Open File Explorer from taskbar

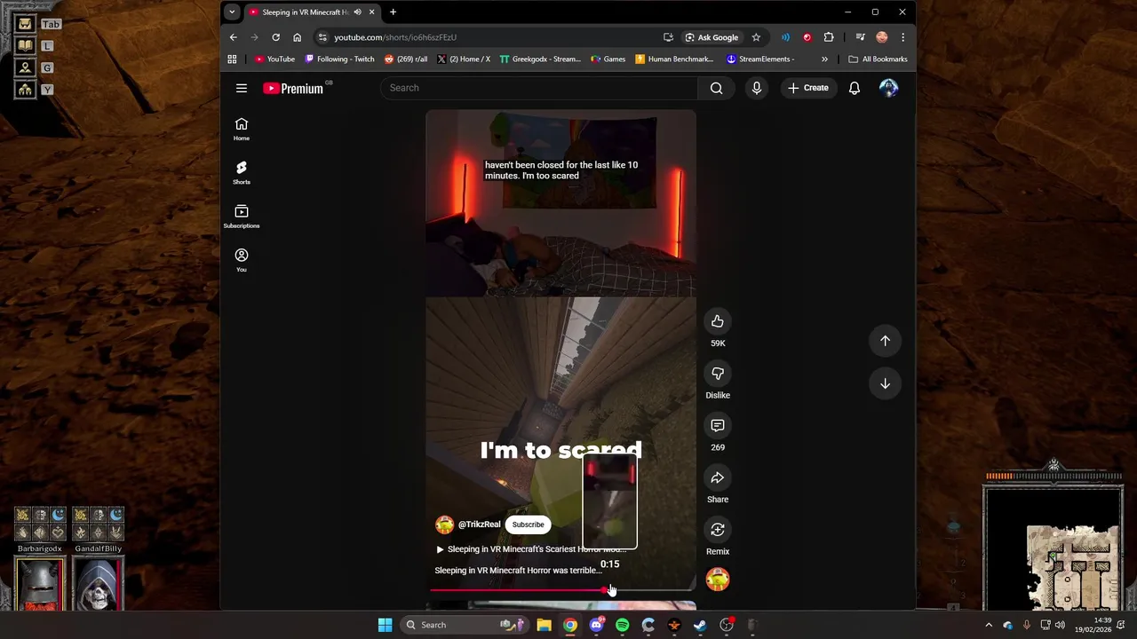544,625
